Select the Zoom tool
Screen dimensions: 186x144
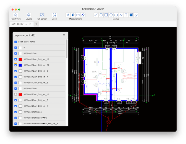pyautogui.click(x=54, y=15)
